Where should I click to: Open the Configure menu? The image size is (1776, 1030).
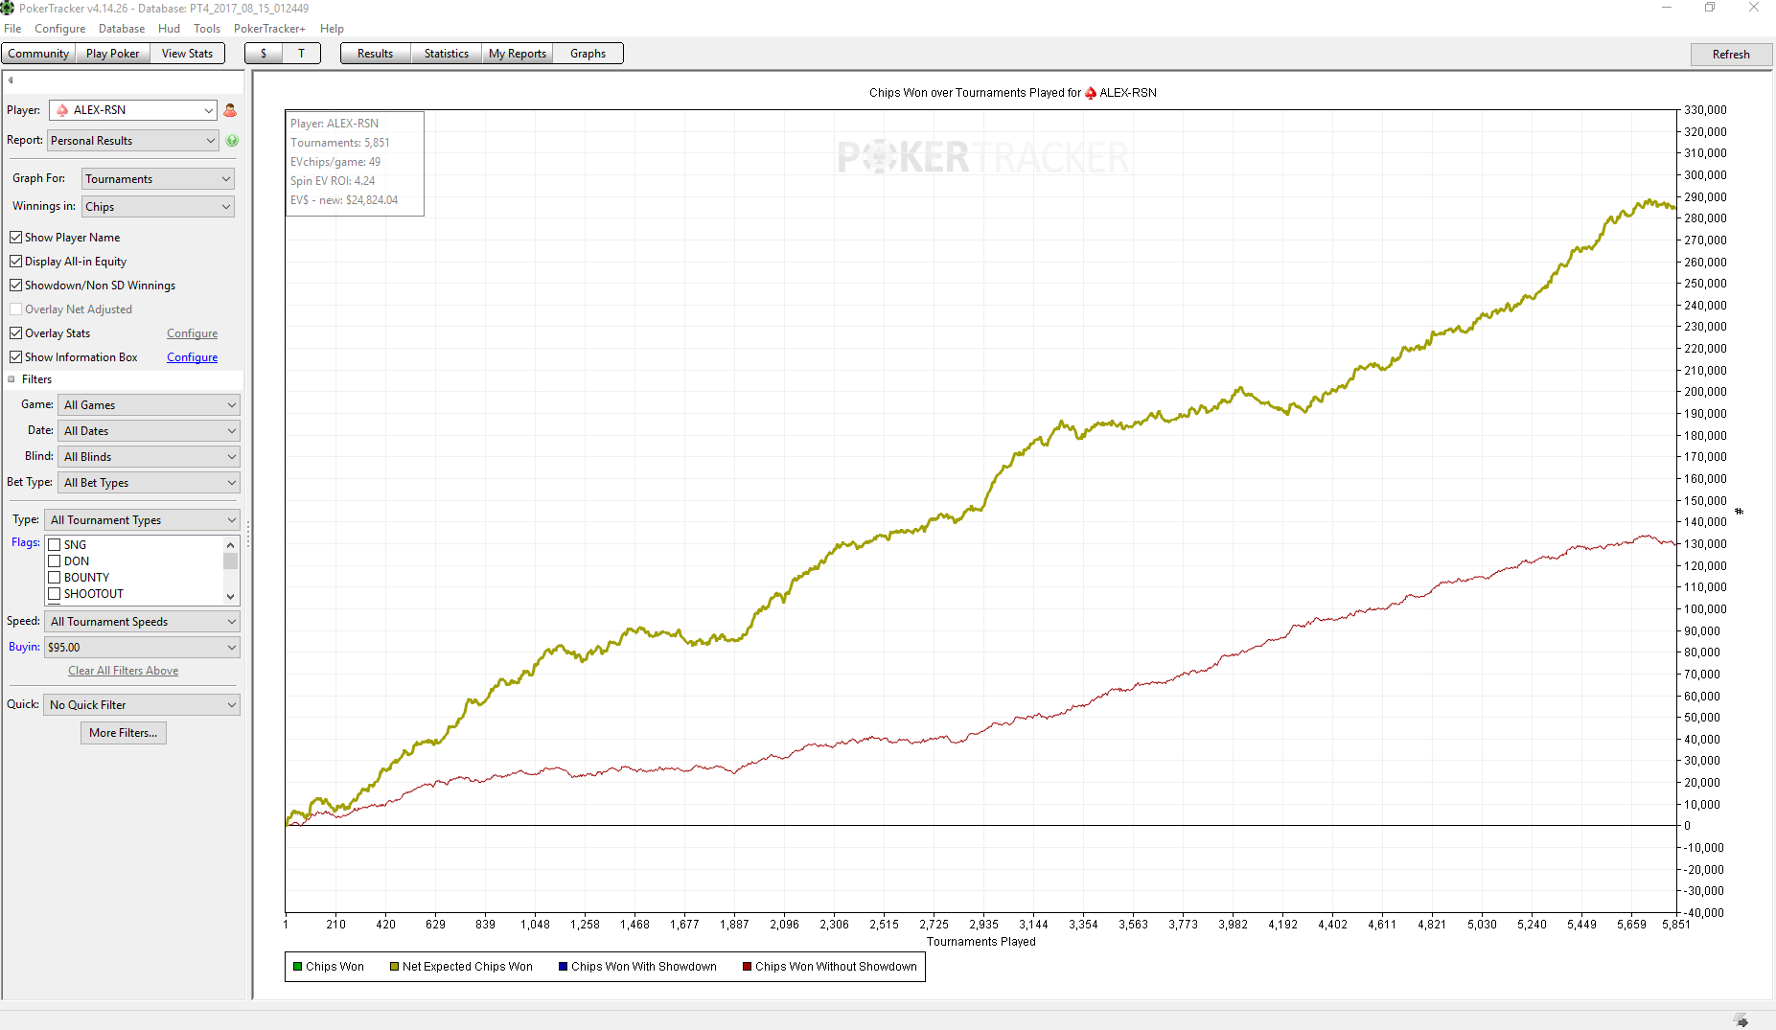click(x=60, y=29)
